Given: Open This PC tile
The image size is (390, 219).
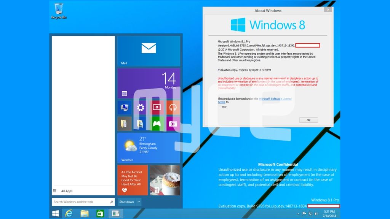Looking at the screenshot, I should (125, 107).
